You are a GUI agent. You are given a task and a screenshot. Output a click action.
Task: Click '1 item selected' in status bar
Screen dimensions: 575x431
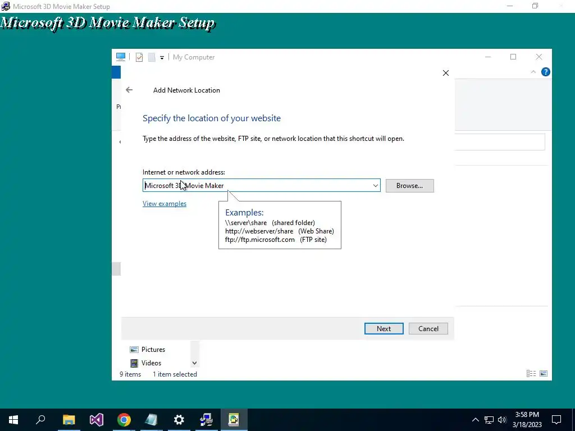[x=175, y=374]
